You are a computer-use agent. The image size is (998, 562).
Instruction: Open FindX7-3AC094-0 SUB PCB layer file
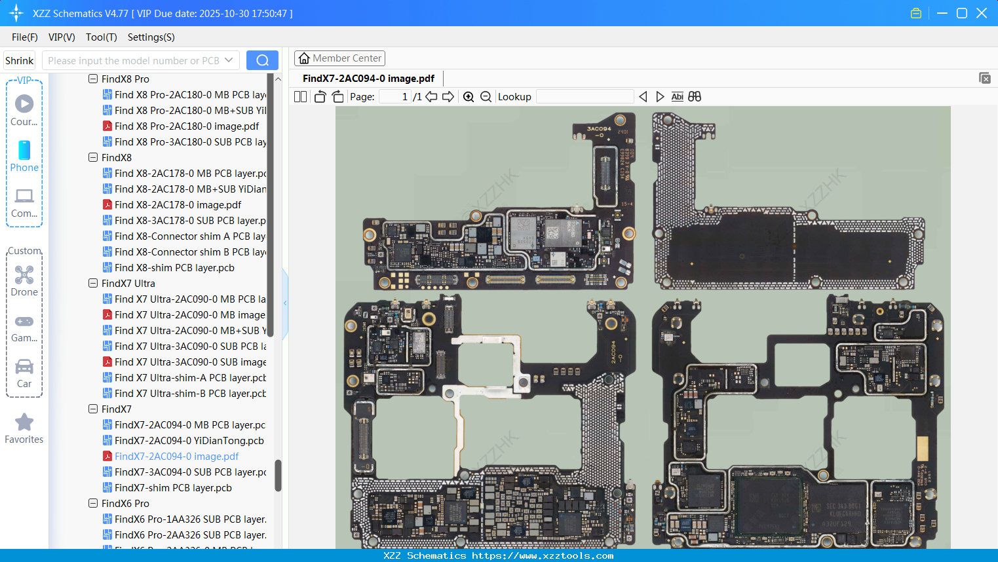[184, 472]
